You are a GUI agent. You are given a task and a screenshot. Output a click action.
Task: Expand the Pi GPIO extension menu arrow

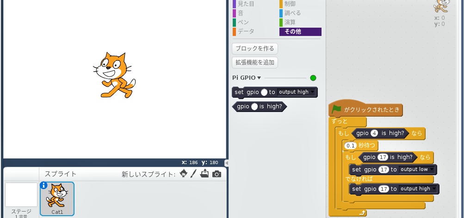[x=259, y=78]
